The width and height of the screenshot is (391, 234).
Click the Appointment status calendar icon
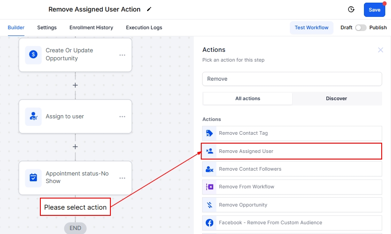[33, 178]
